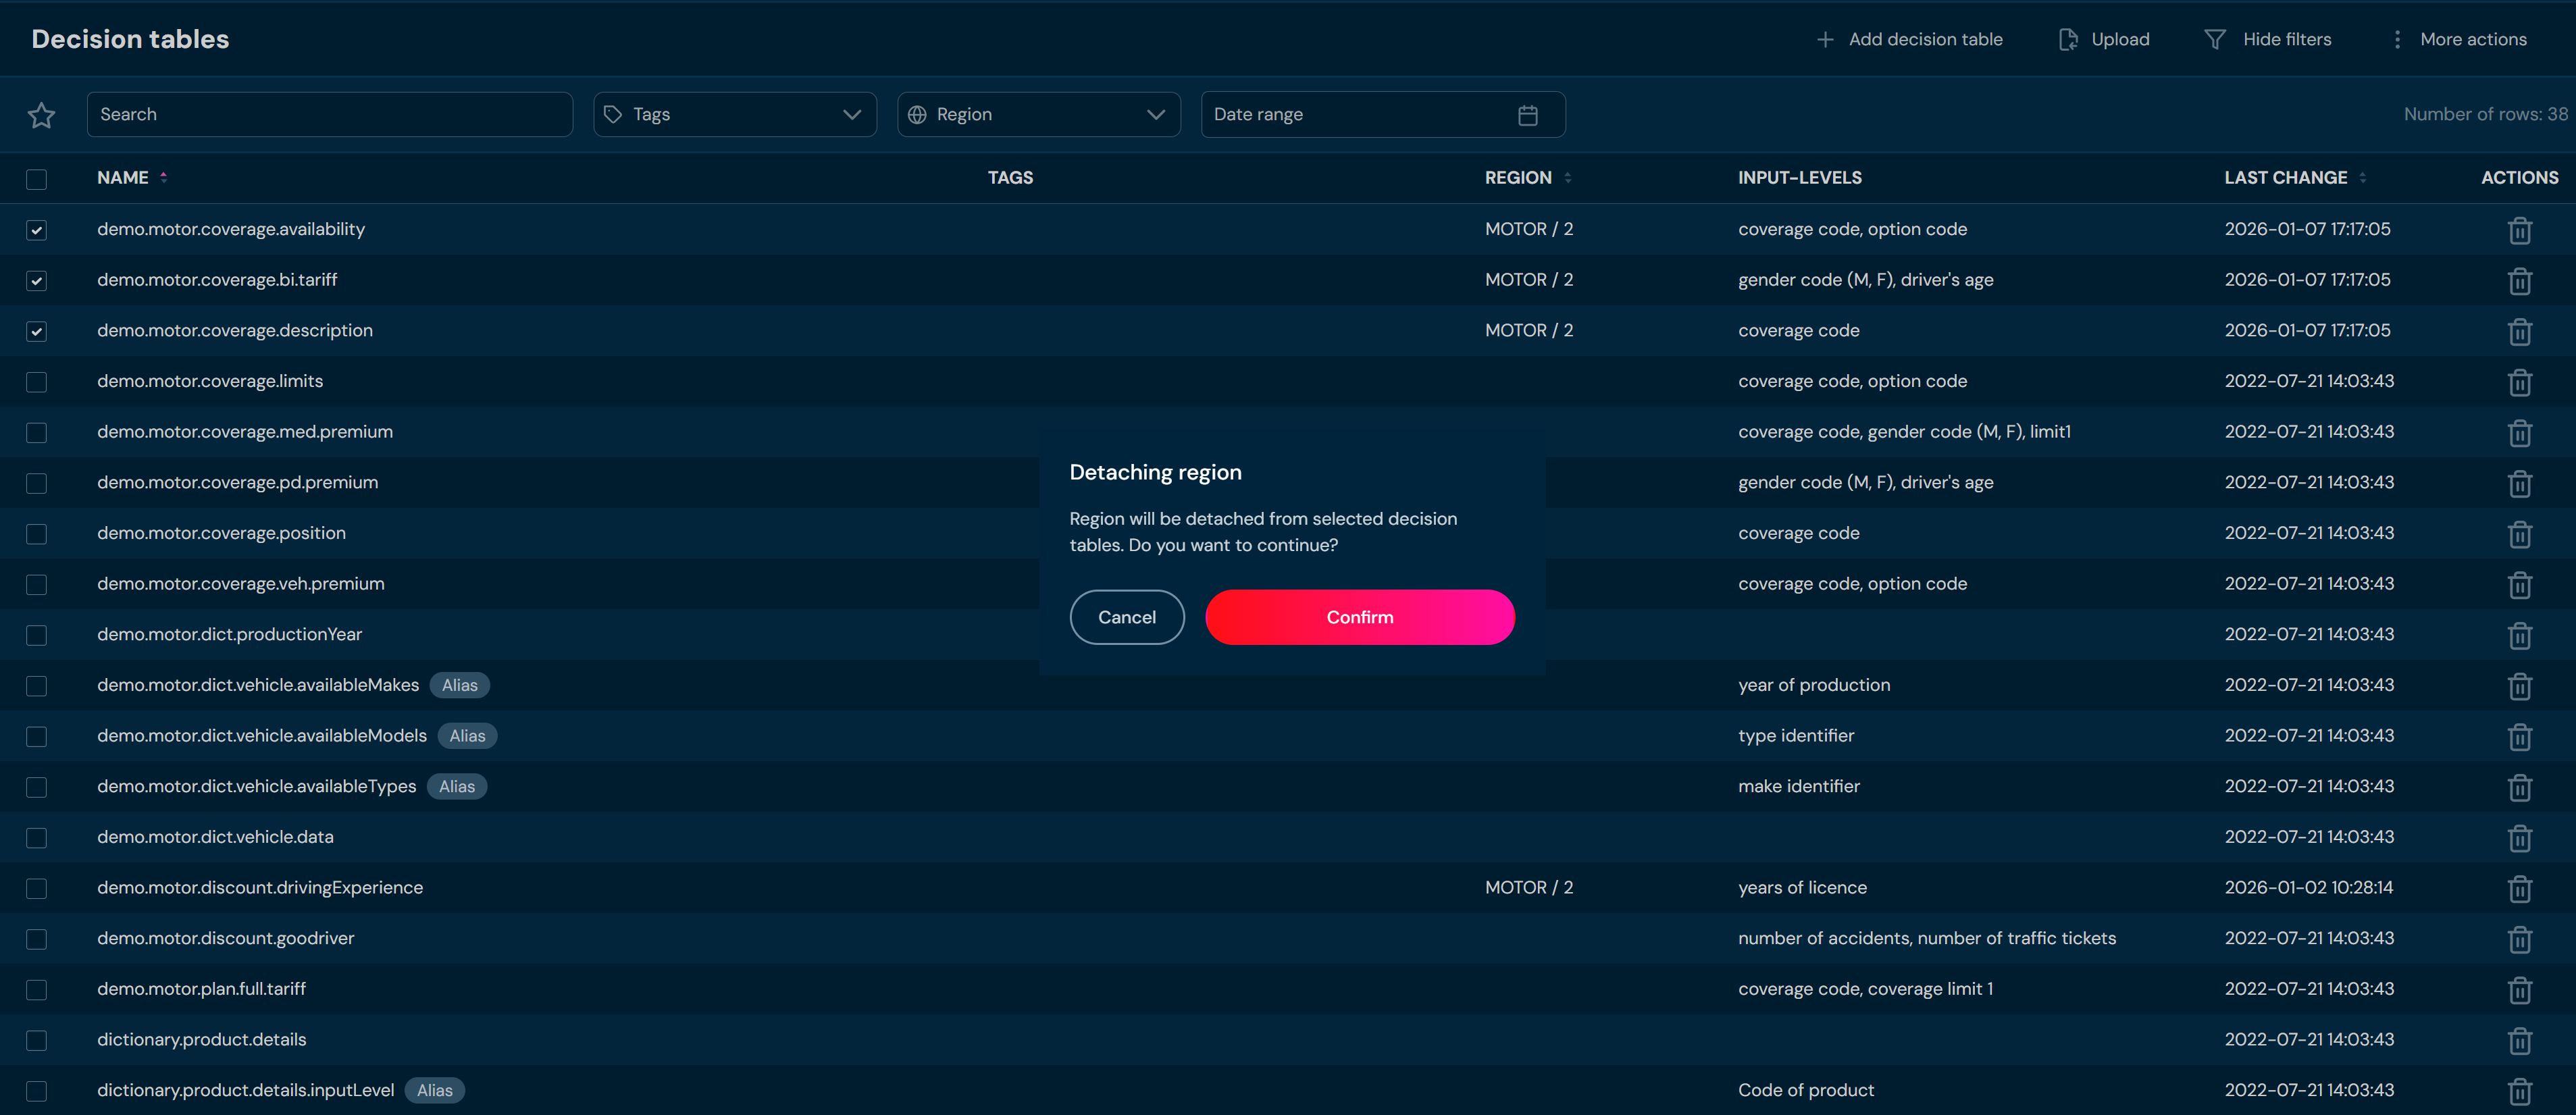Click Upload in the top toolbar

2104,39
